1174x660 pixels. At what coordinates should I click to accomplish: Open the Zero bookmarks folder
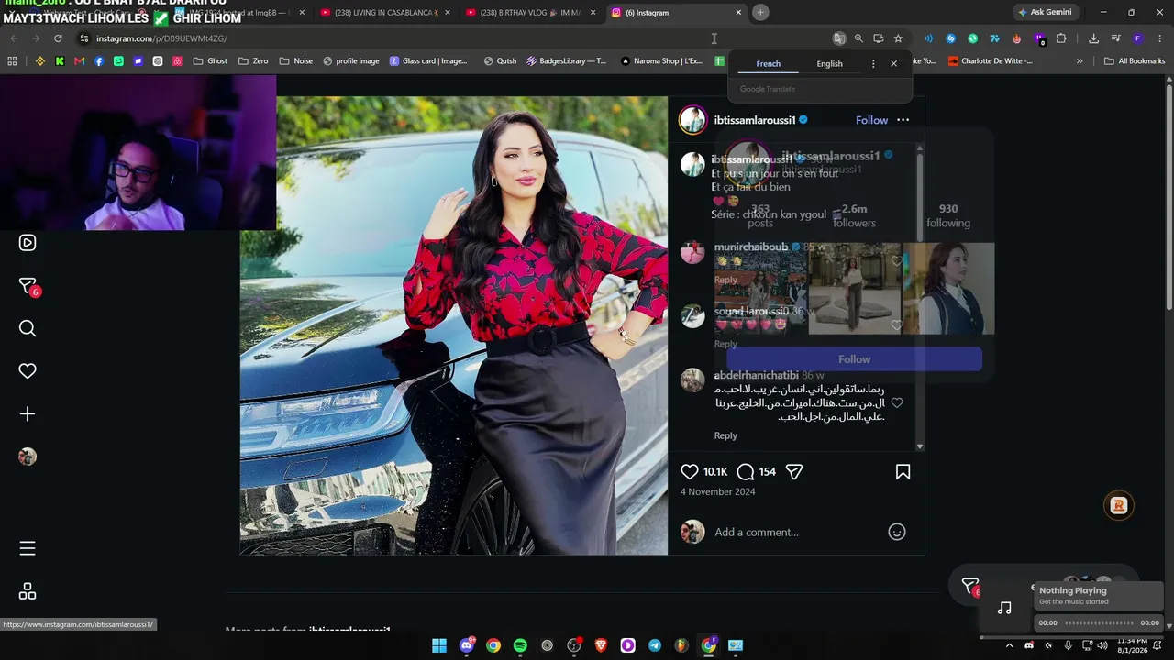coord(253,61)
